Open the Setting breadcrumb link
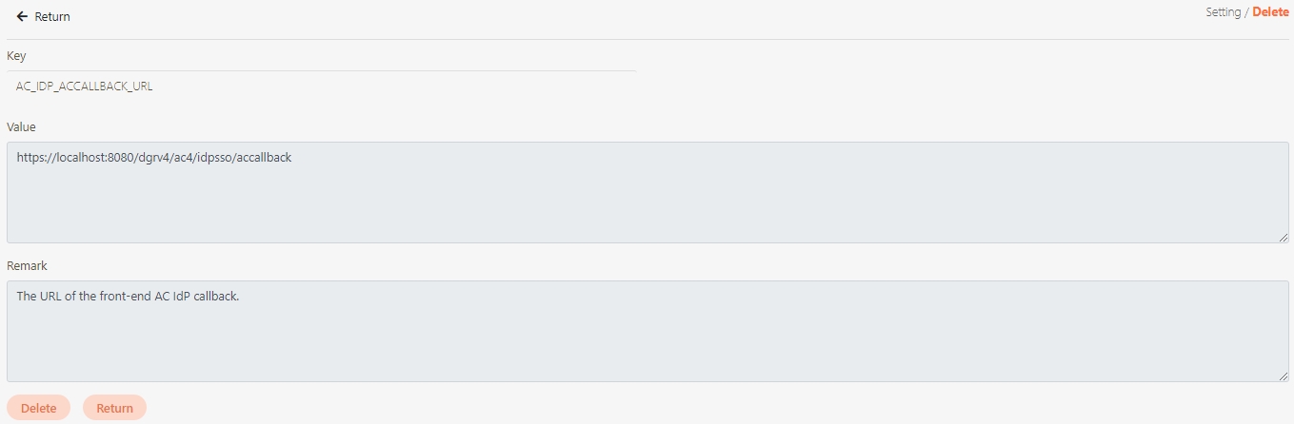The width and height of the screenshot is (1294, 424). pyautogui.click(x=1223, y=12)
